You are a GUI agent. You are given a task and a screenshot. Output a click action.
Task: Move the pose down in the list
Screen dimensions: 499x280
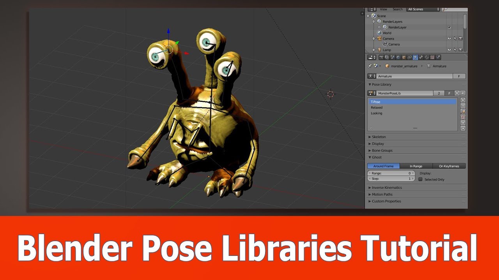coord(463,128)
